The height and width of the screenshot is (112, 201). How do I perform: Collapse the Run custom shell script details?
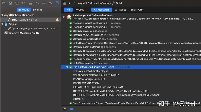[x=67, y=67]
